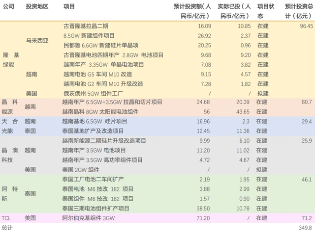Click 越南年产 6.5GW+3.5GW 拉晶和切片项目

pos(112,102)
